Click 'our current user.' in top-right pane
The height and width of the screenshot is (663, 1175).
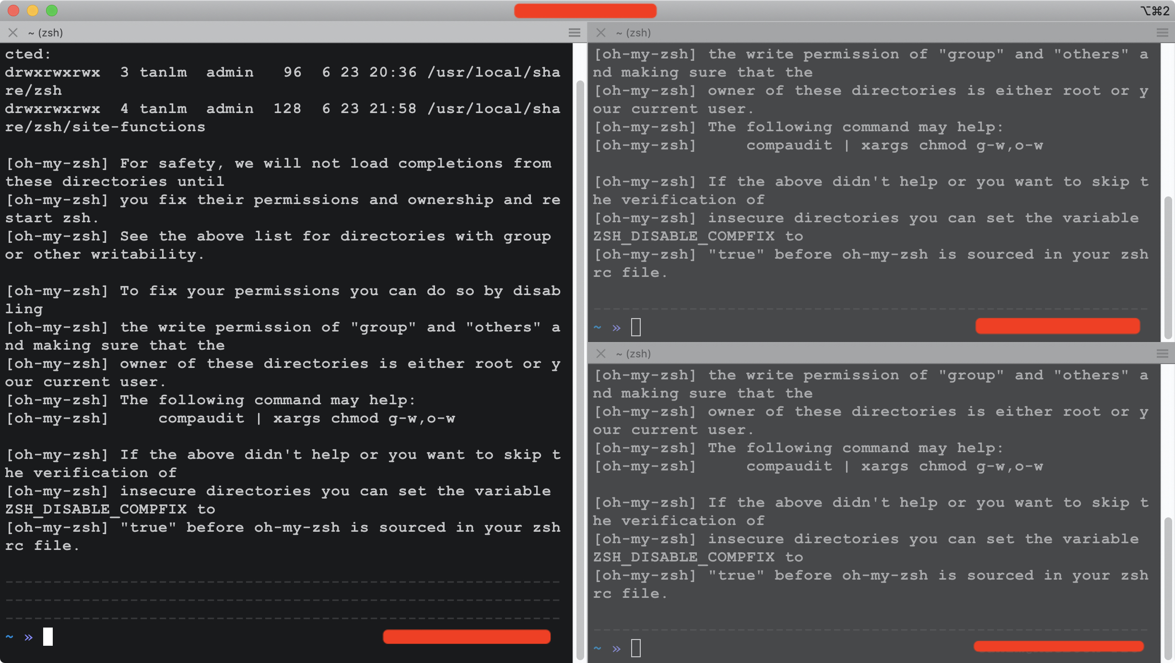click(674, 109)
